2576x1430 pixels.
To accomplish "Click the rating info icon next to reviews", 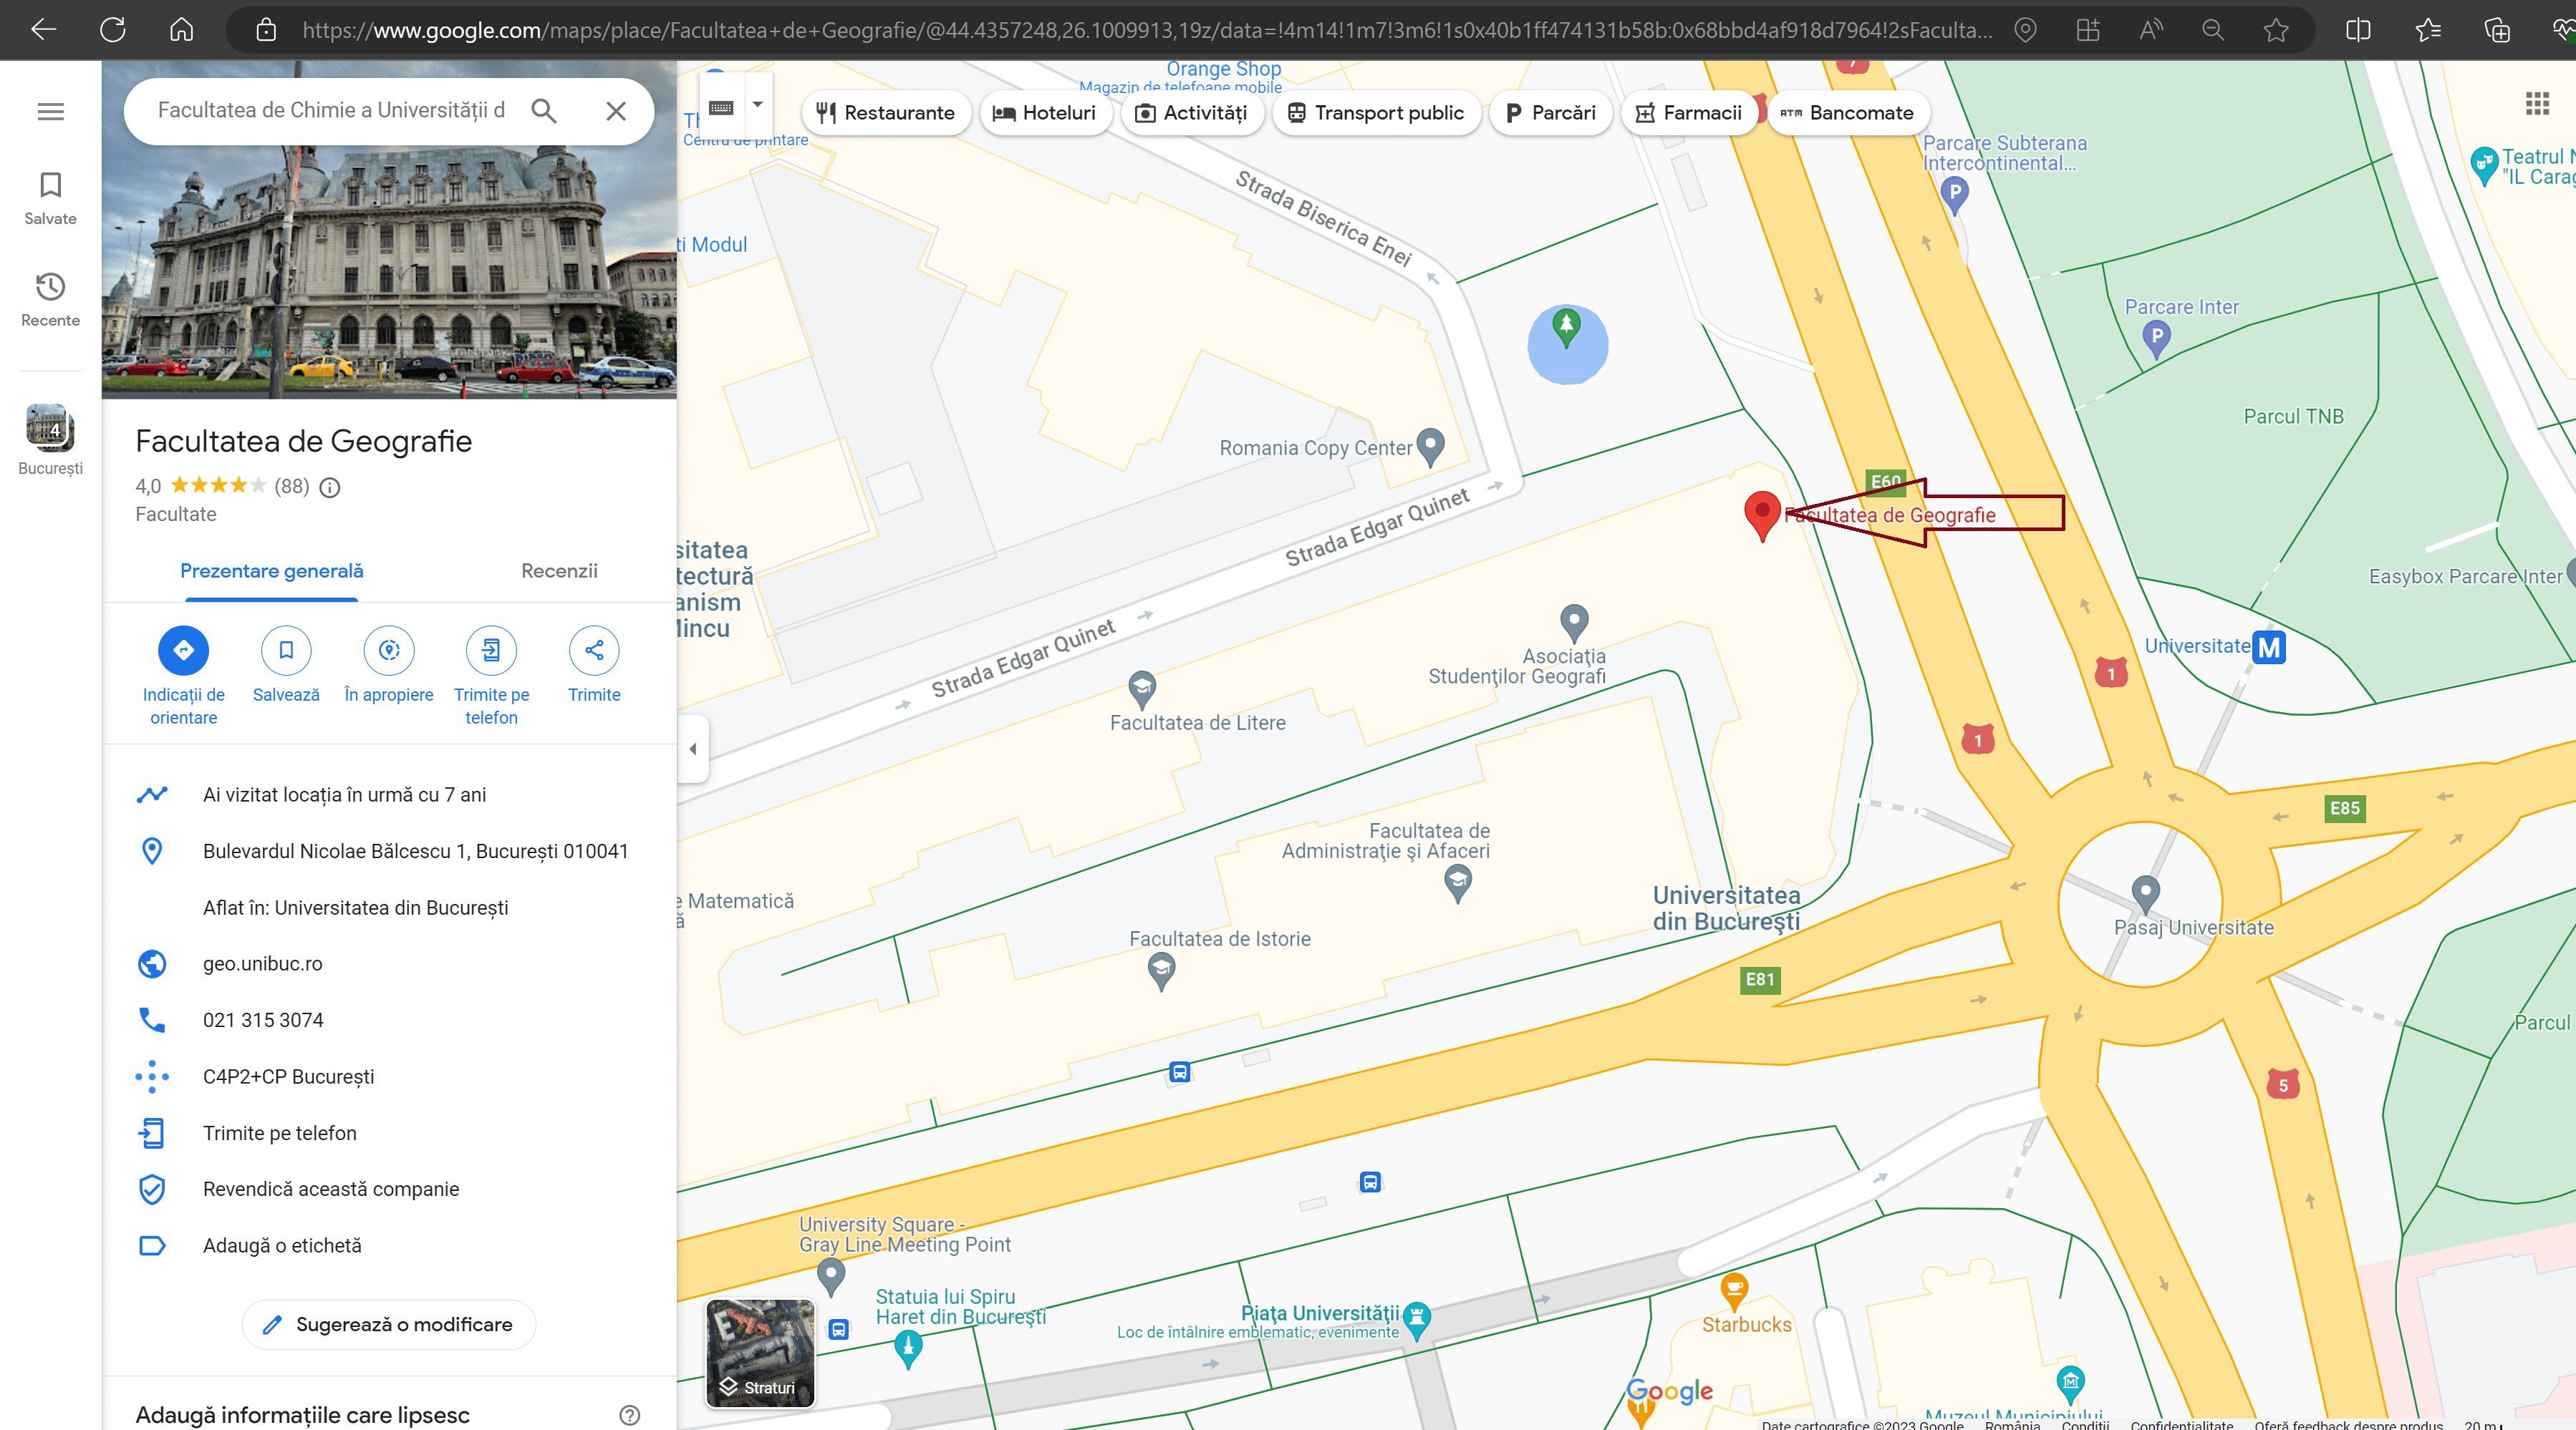I will click(x=329, y=487).
